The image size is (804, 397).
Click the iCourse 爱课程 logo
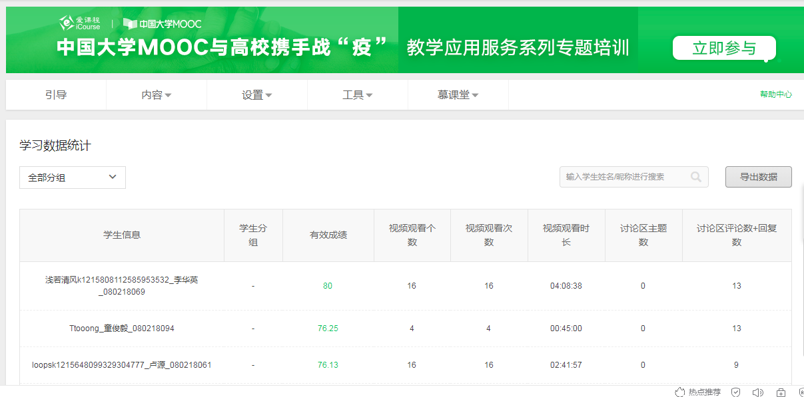tap(80, 23)
